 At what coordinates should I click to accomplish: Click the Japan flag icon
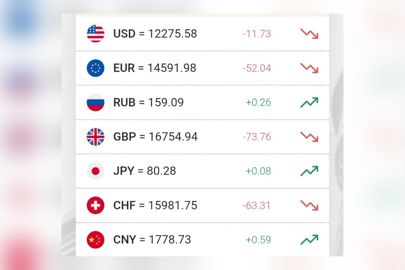pyautogui.click(x=95, y=171)
